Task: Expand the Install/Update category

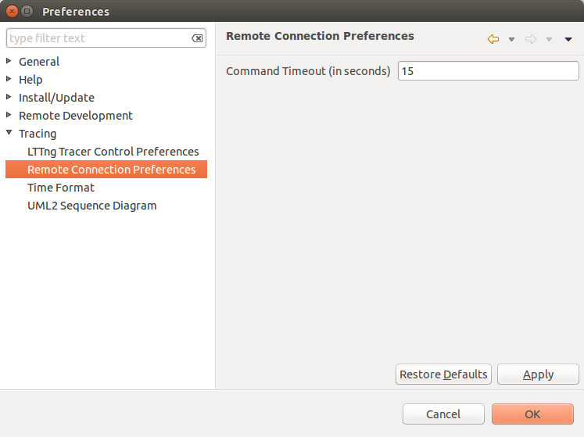Action: click(x=9, y=97)
